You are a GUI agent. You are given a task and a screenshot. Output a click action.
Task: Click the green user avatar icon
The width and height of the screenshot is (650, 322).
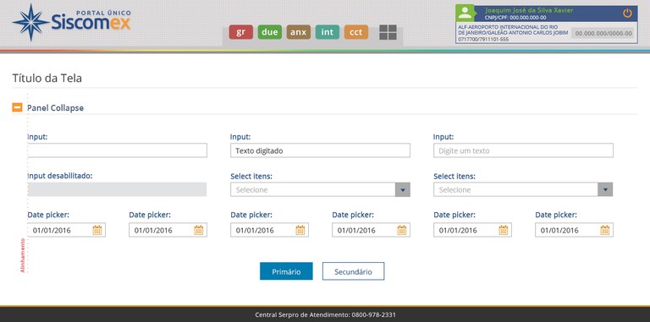(465, 13)
